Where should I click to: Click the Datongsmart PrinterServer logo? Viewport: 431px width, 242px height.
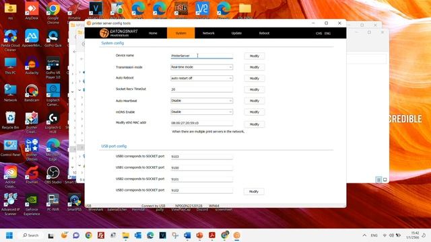point(119,33)
